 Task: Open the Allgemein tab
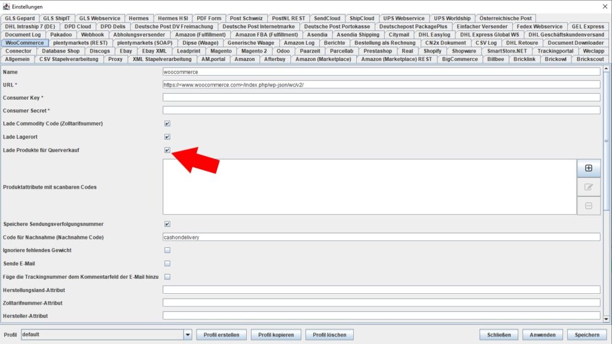tap(17, 59)
